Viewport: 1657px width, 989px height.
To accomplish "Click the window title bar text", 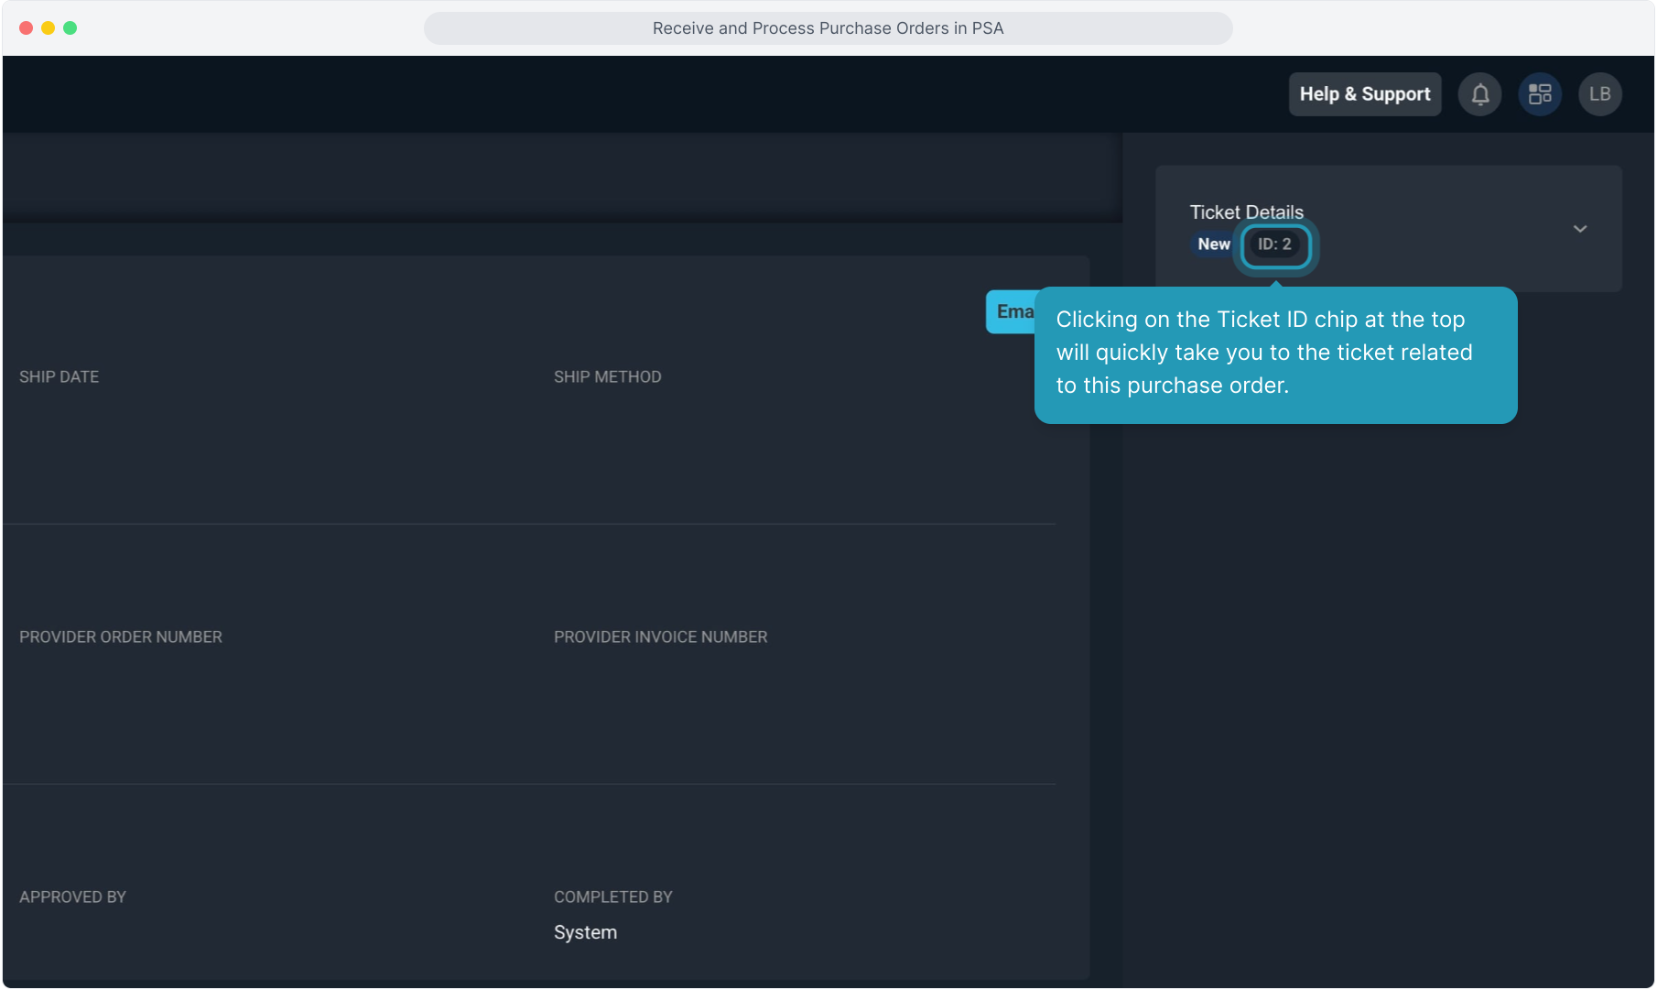I will 828,28.
